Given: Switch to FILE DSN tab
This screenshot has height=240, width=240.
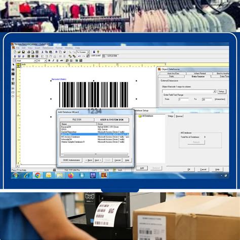Looking at the screenshot, I should [77, 119].
